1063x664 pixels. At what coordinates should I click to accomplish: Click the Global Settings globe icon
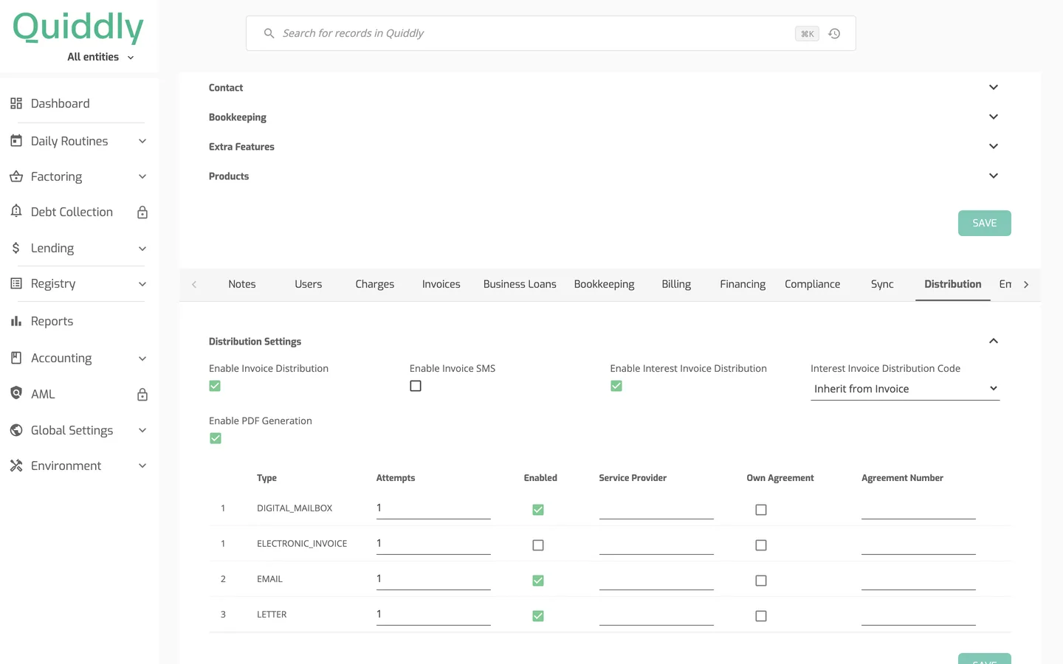(x=16, y=430)
